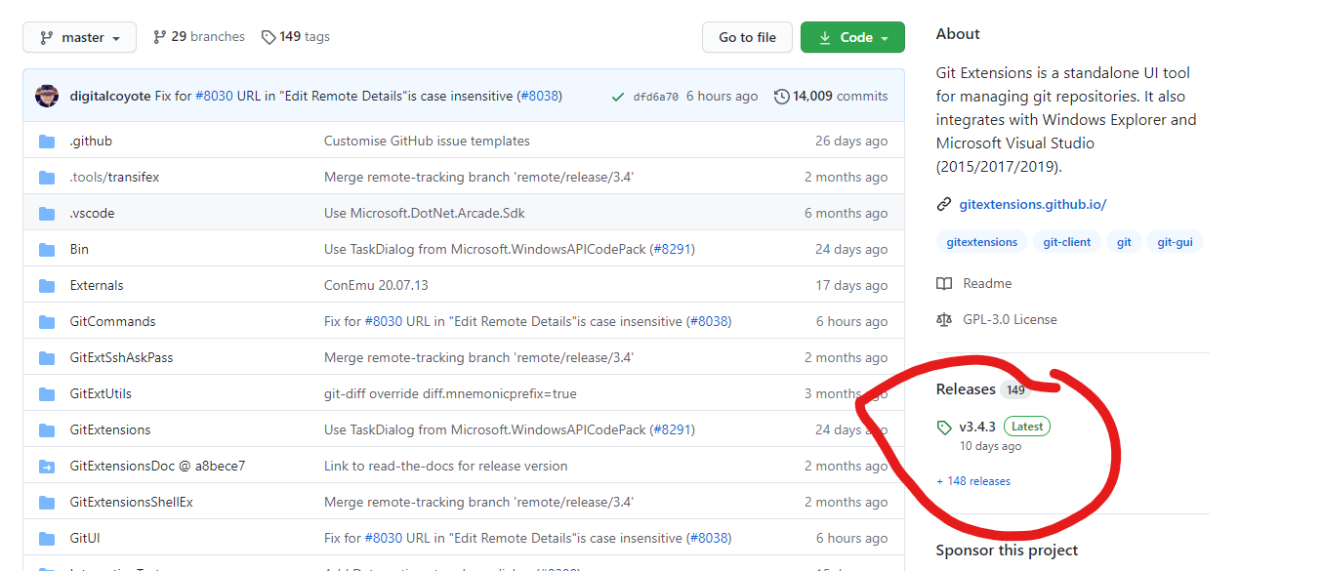Open the GitExtensionsDoc @ a8bece7 submodule
Screen dimensions: 1322x571
(x=157, y=466)
